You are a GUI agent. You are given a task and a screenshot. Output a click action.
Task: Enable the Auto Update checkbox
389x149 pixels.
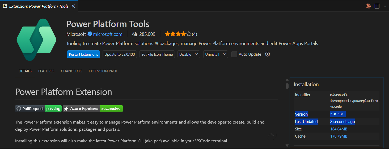tap(234, 54)
